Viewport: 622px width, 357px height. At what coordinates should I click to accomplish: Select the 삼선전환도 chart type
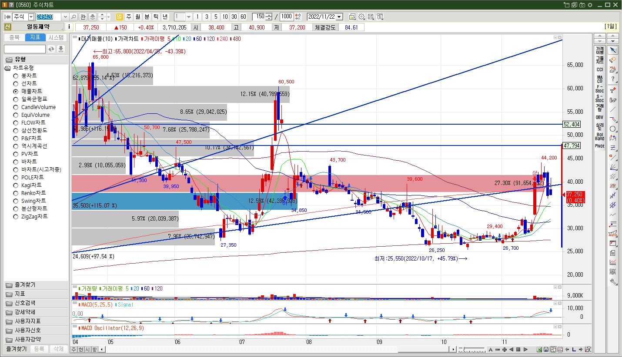[30, 130]
